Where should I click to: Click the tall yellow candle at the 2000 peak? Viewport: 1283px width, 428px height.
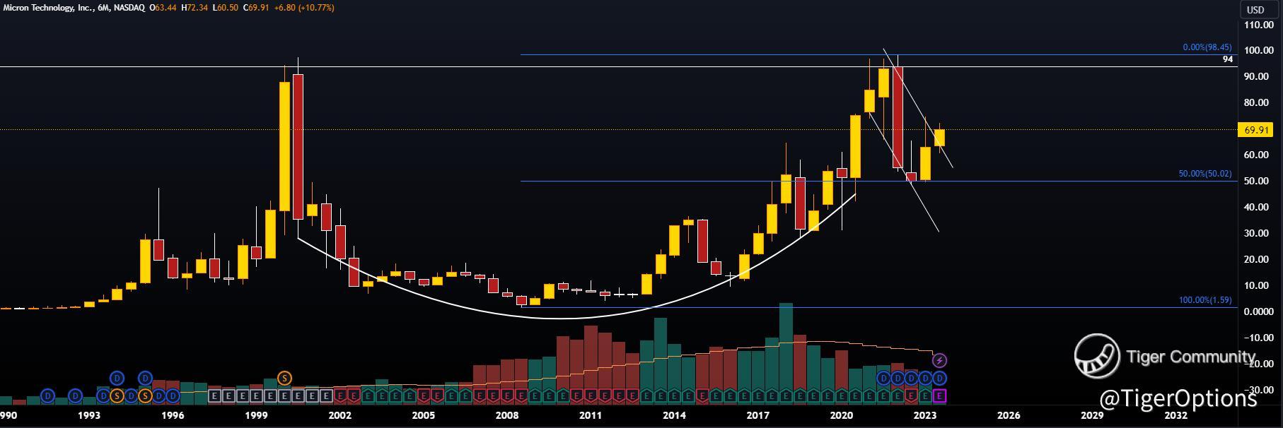coord(284,146)
